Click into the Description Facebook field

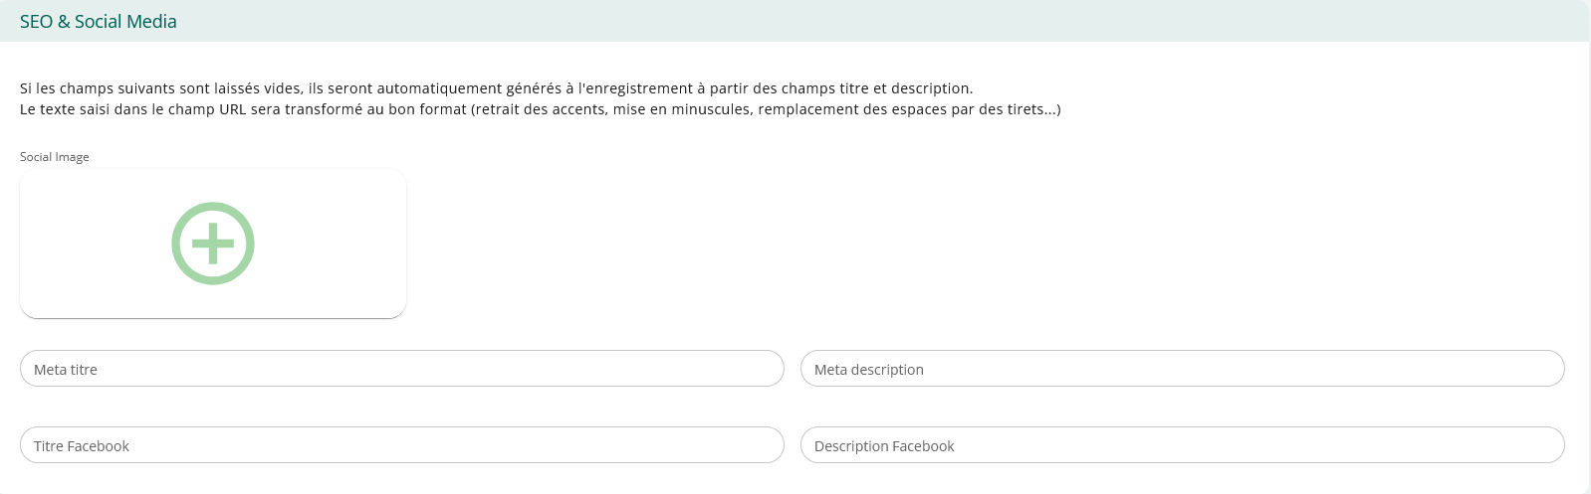(x=1182, y=445)
